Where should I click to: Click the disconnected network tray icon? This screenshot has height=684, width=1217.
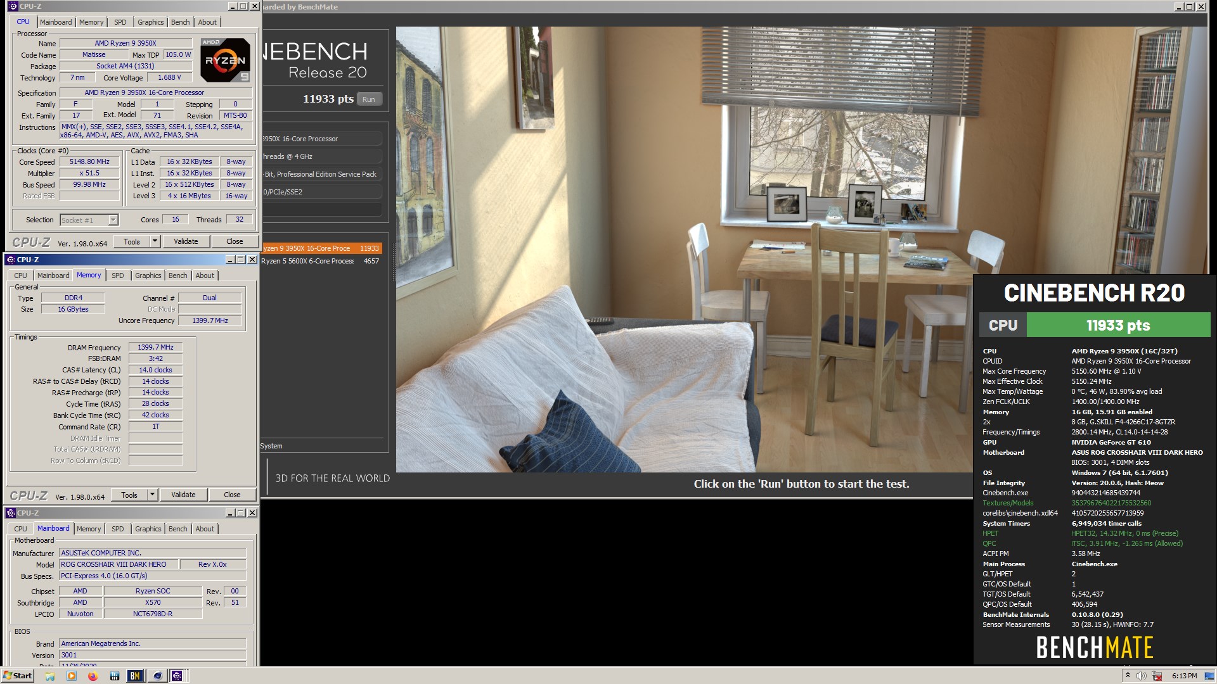pyautogui.click(x=1157, y=676)
